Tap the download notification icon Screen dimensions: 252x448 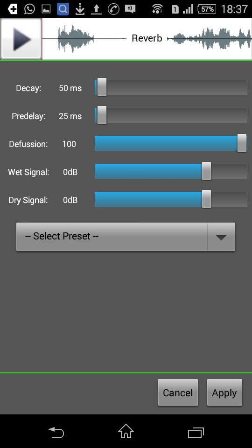point(80,9)
